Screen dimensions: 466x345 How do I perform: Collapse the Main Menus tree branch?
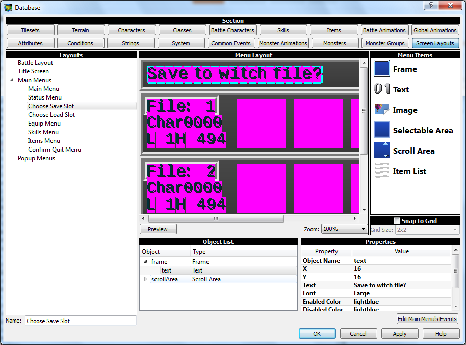(12, 80)
